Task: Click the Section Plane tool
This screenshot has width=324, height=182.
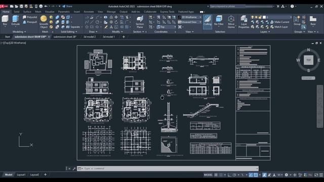Action: point(140,22)
